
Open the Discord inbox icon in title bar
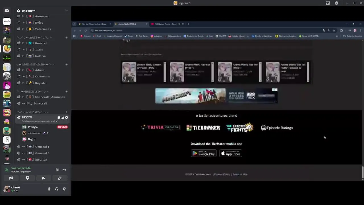pos(328,3)
